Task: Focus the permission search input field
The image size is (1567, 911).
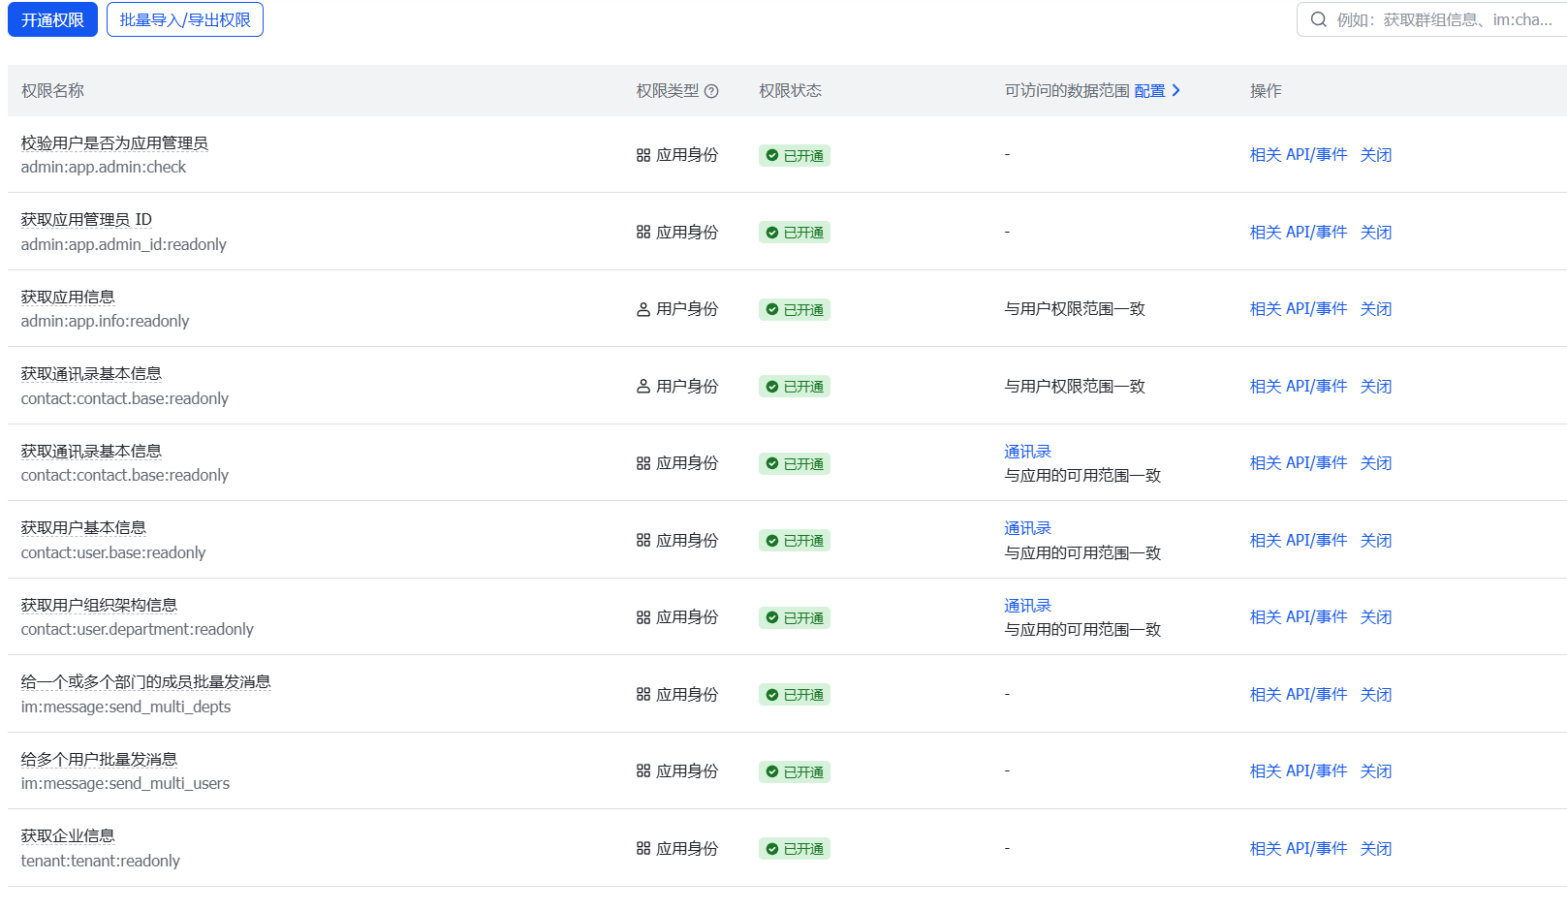Action: (1444, 19)
